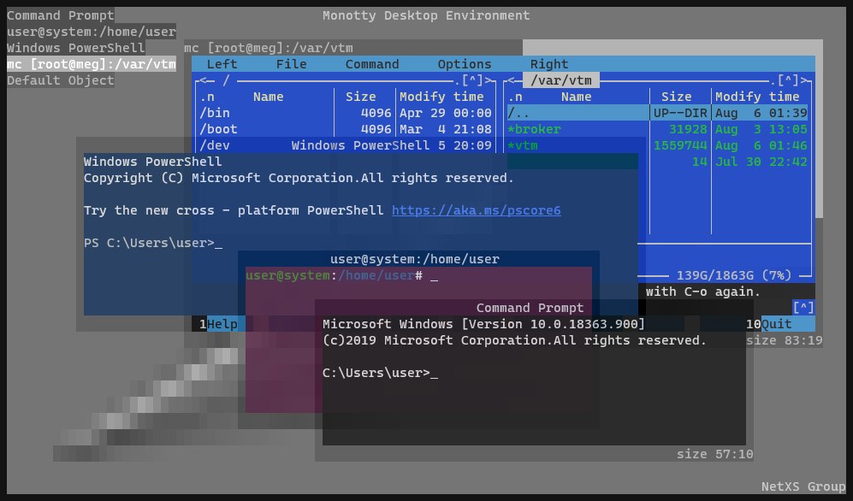Click the left panel history forward arrow
This screenshot has width=853, height=501.
(x=489, y=80)
